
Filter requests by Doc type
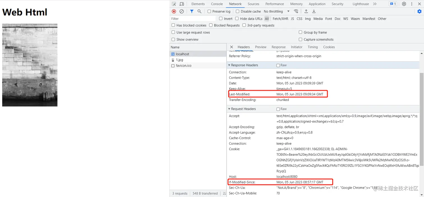pos(338,19)
